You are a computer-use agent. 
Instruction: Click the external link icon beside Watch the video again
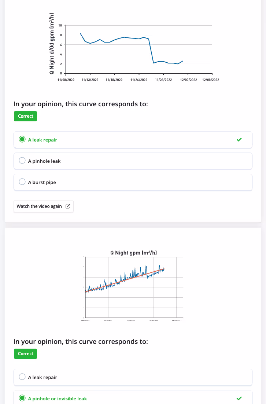click(x=67, y=206)
